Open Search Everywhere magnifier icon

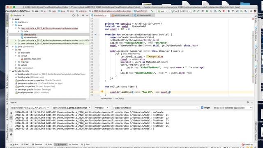click(251, 11)
